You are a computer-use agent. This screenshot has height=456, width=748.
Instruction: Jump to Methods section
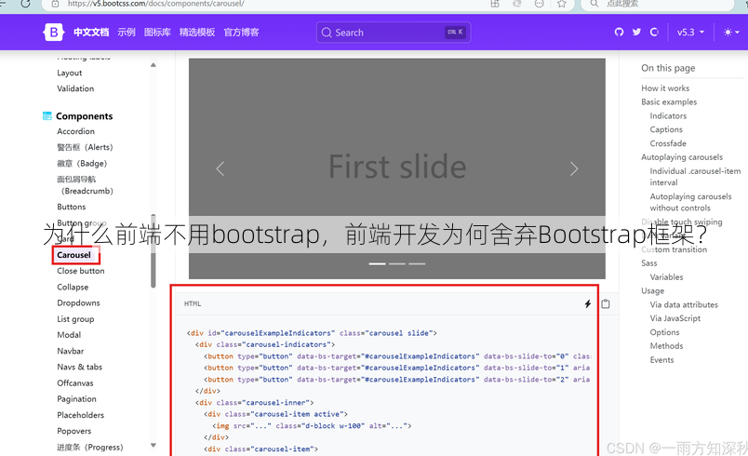(666, 346)
